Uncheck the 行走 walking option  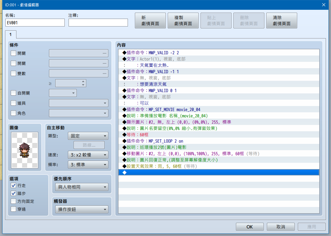point(13,186)
